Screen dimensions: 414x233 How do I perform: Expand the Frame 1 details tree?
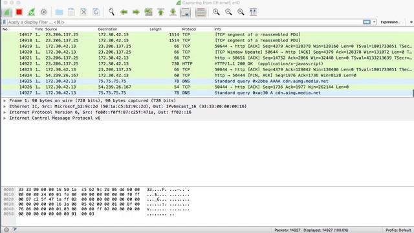[x=5, y=101]
